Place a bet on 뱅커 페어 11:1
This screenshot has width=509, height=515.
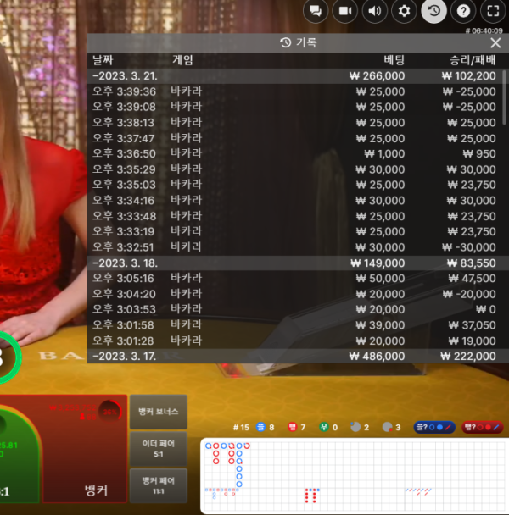click(159, 485)
